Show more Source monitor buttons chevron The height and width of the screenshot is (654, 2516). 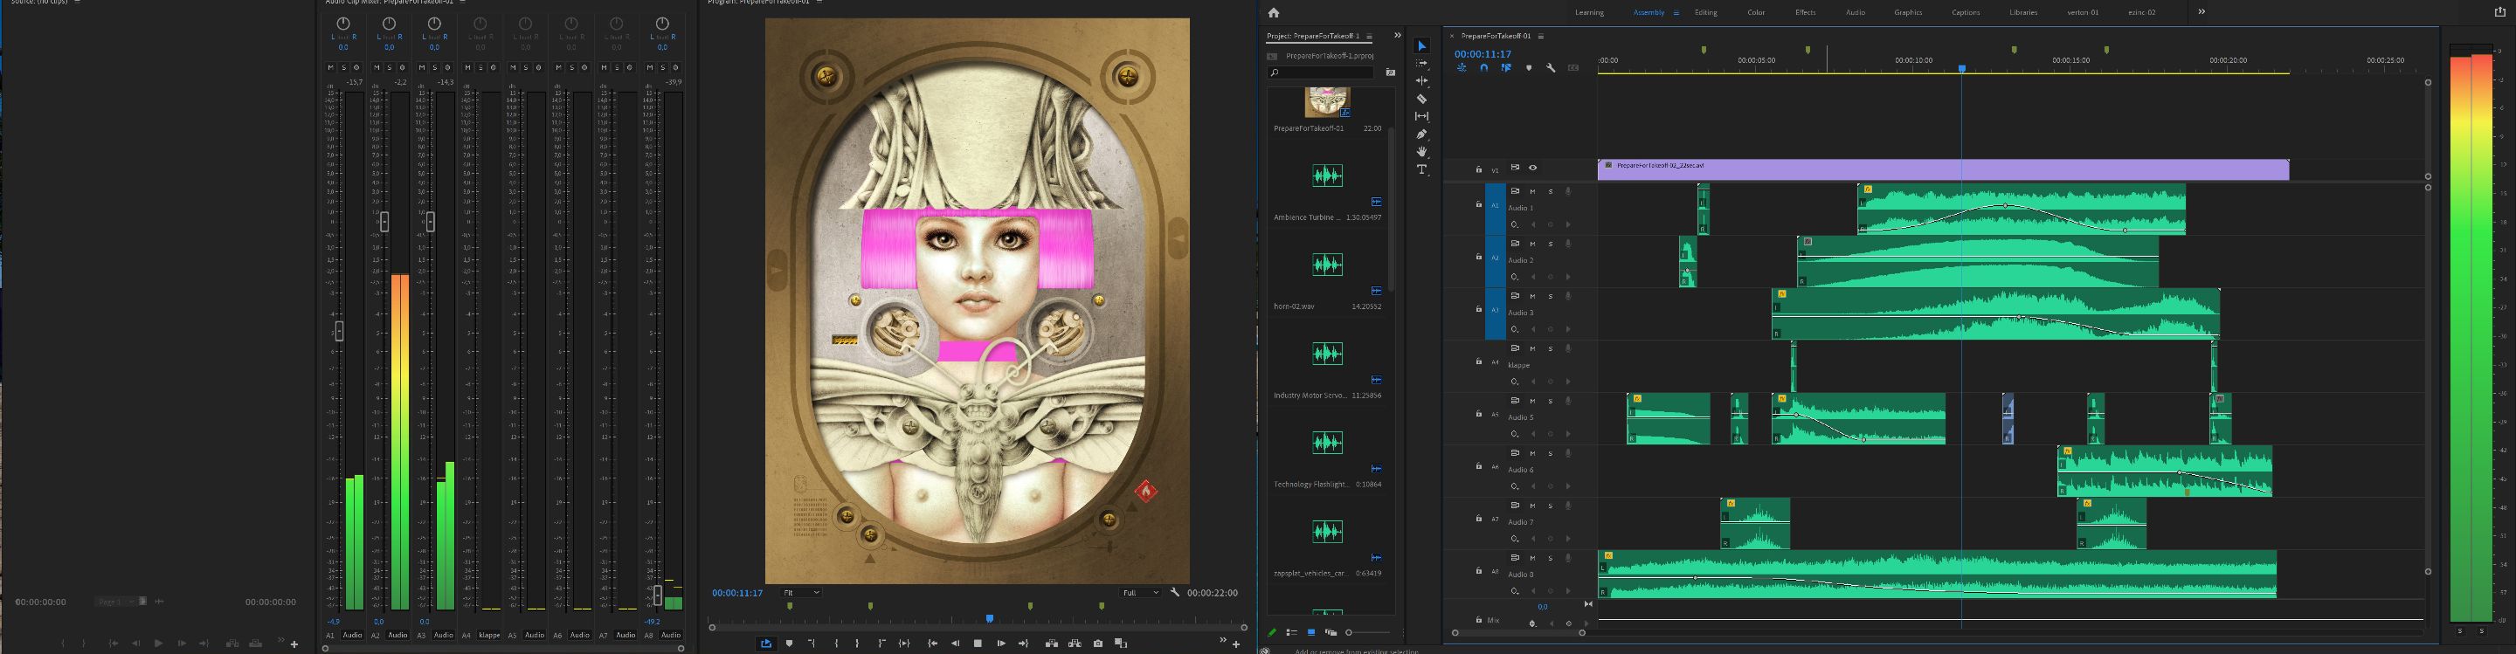[281, 641]
